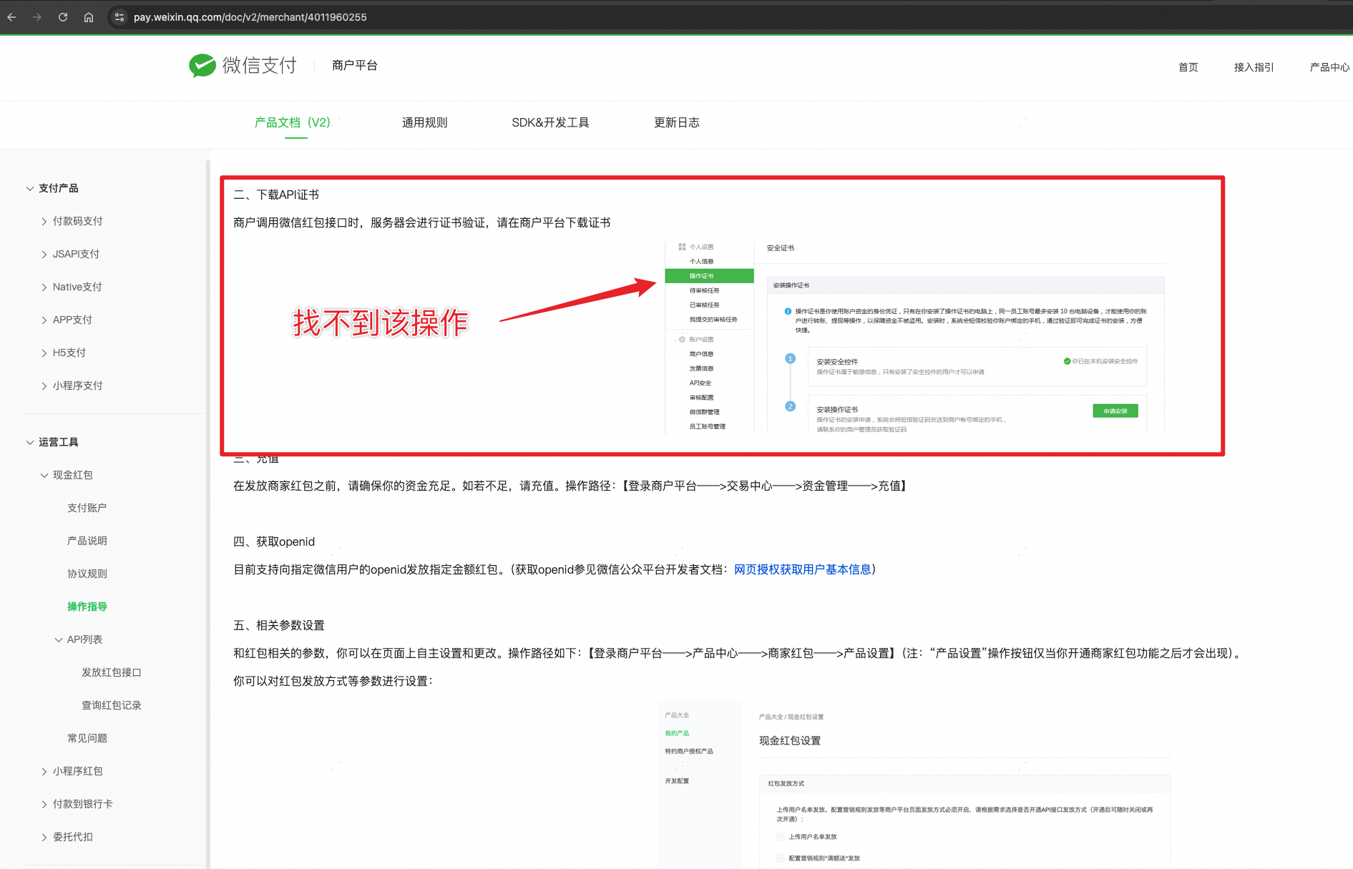The height and width of the screenshot is (869, 1353).
Task: Click the 四、获取openid heading
Action: [x=274, y=541]
